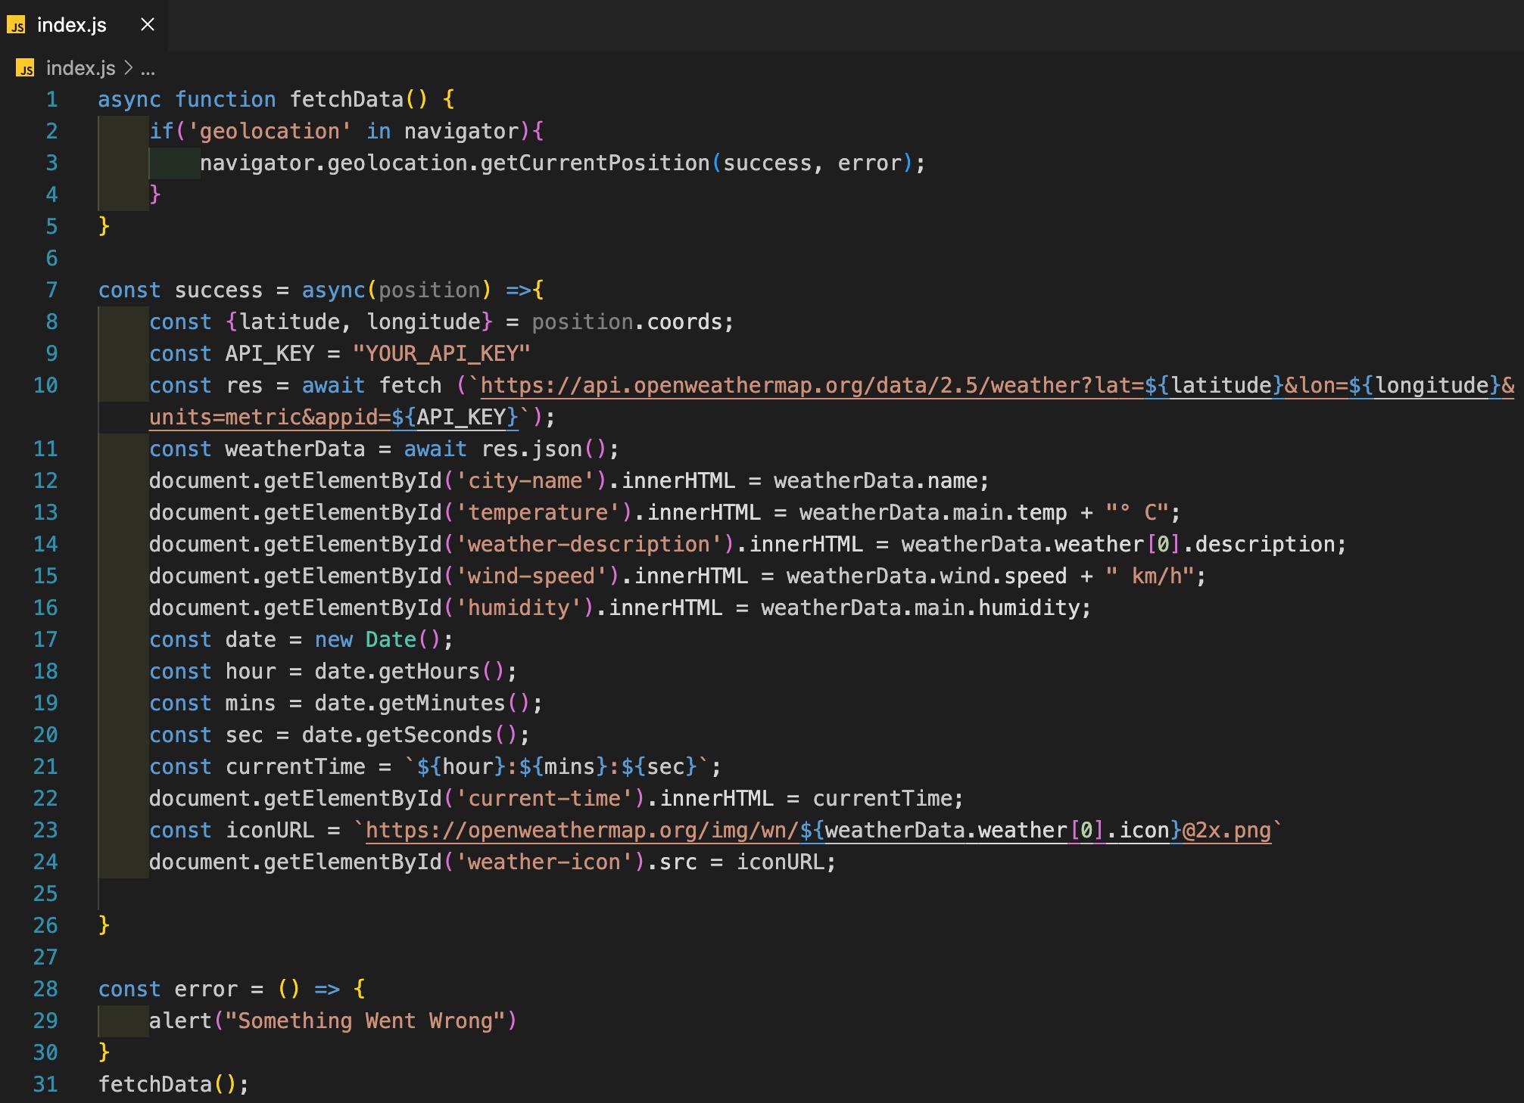The height and width of the screenshot is (1103, 1524).
Task: Click the 'success' constant on line 7
Action: (219, 291)
